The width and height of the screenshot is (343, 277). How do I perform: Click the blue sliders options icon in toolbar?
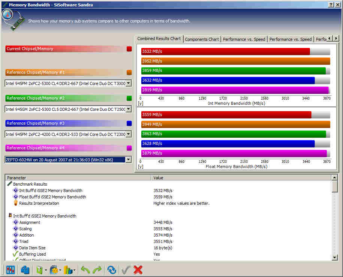click(x=10, y=270)
